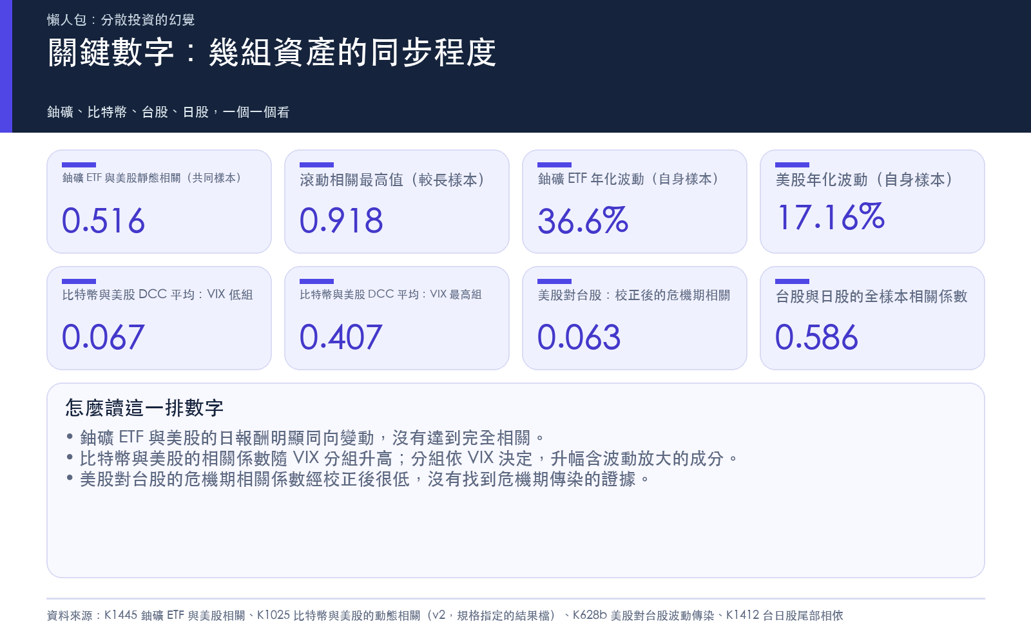Viewport: 1031px width, 644px height.
Task: Select the value 36.6%
Action: pos(583,221)
